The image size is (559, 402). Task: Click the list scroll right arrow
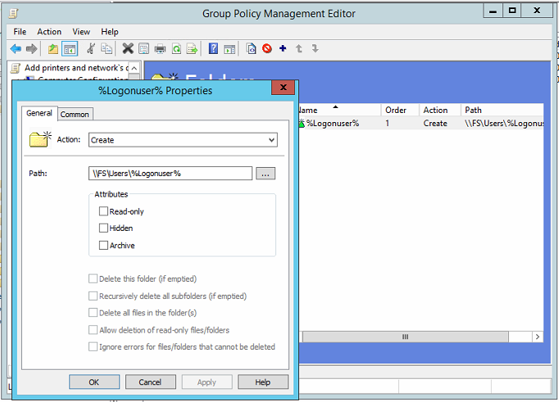(x=538, y=337)
